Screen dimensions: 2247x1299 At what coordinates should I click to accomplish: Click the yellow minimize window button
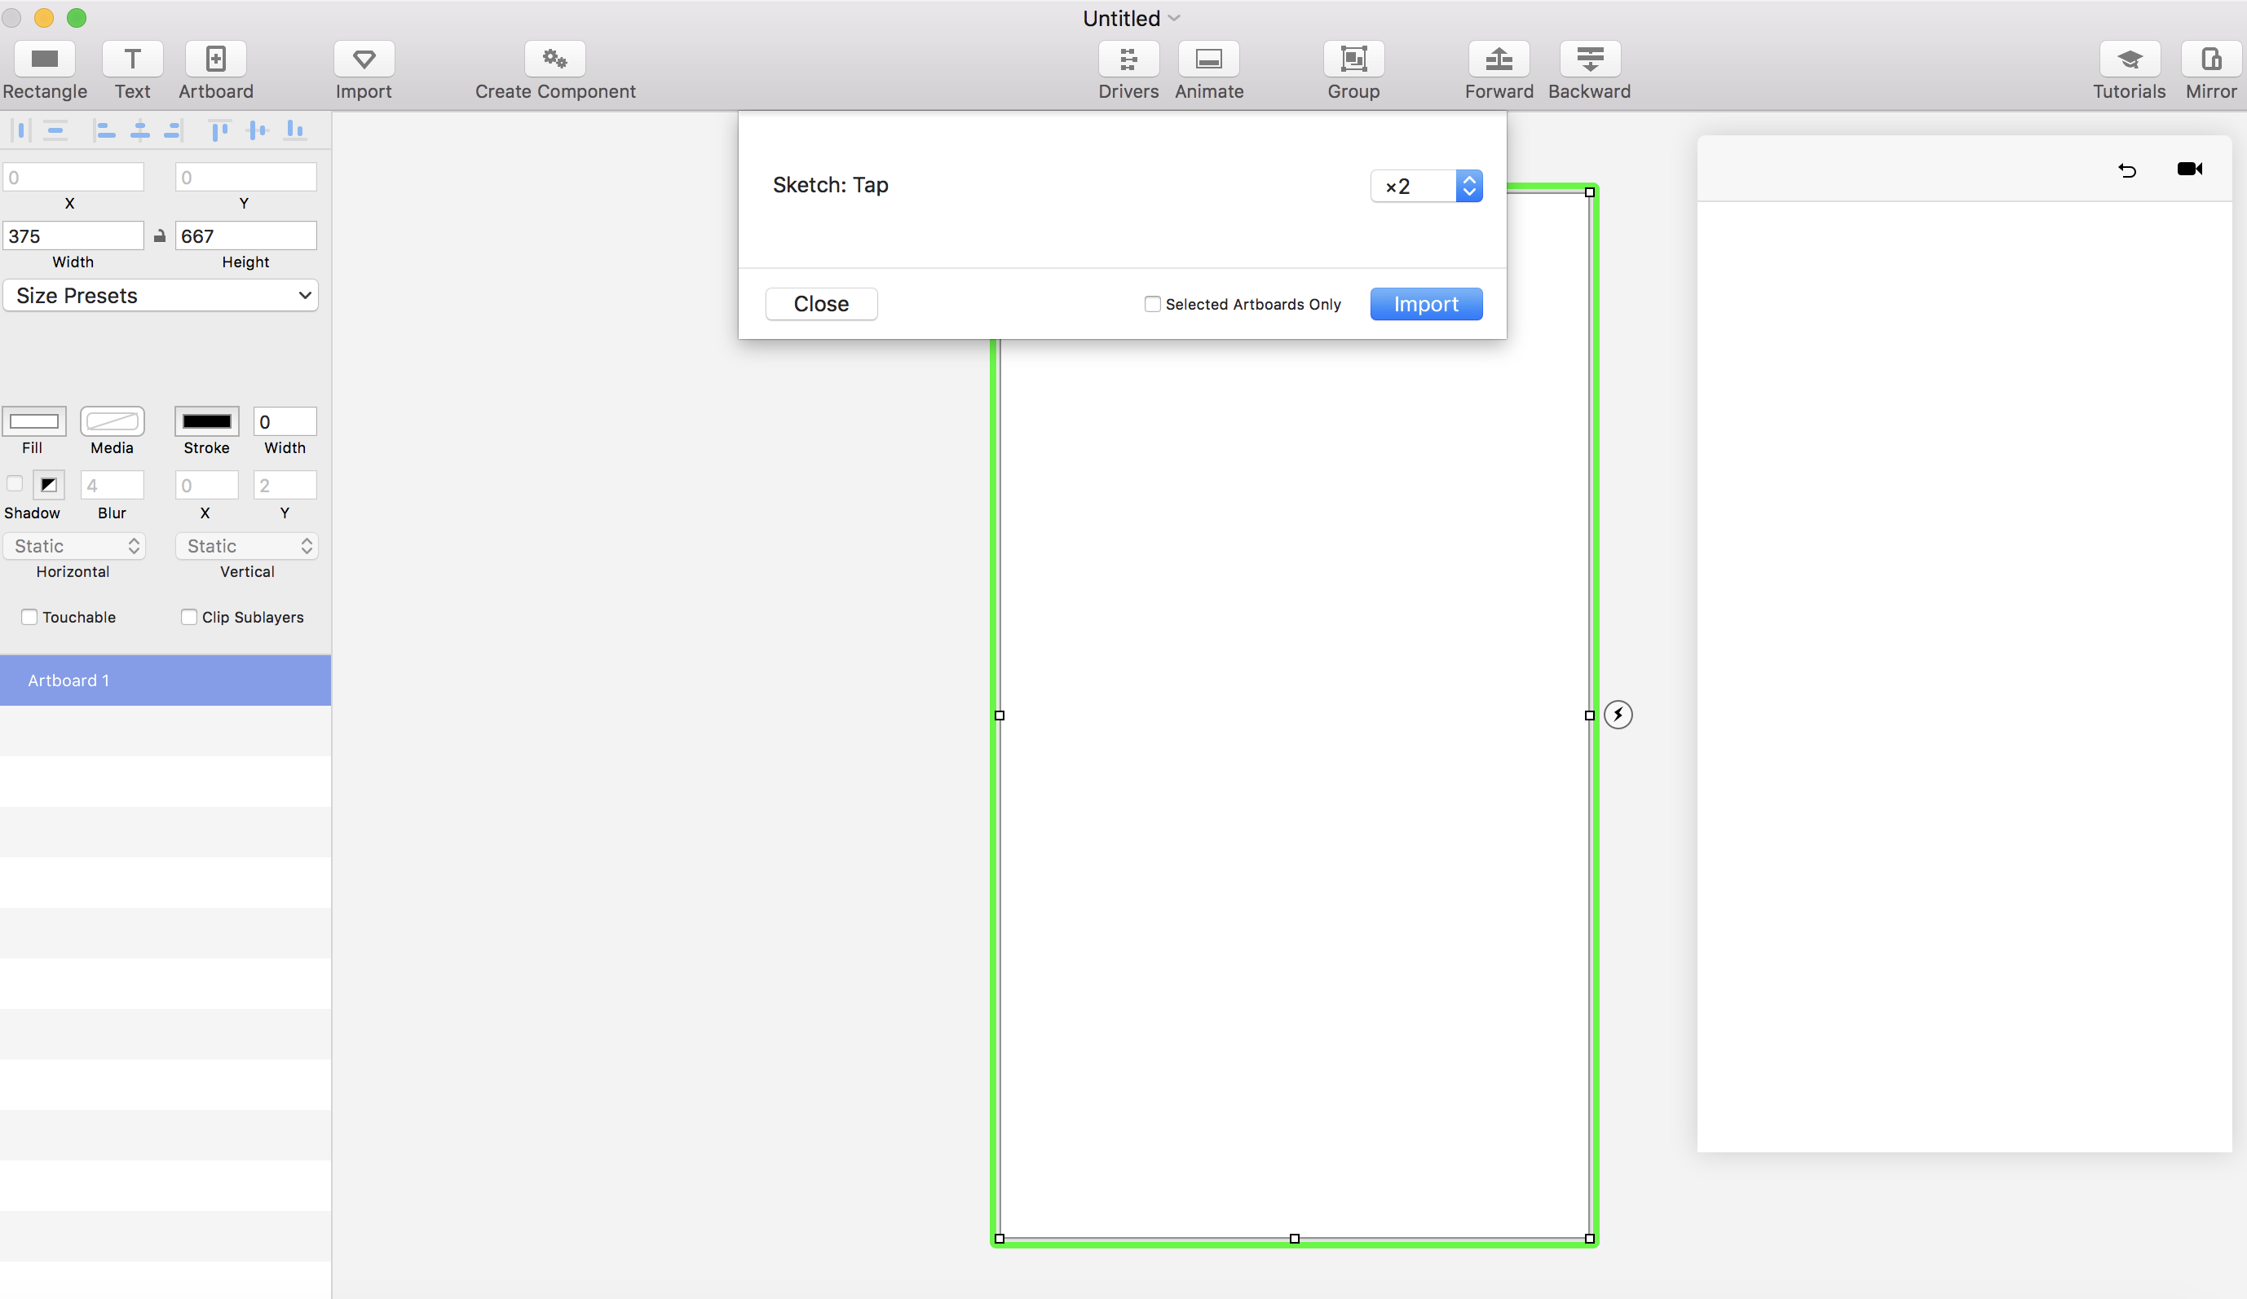point(44,18)
